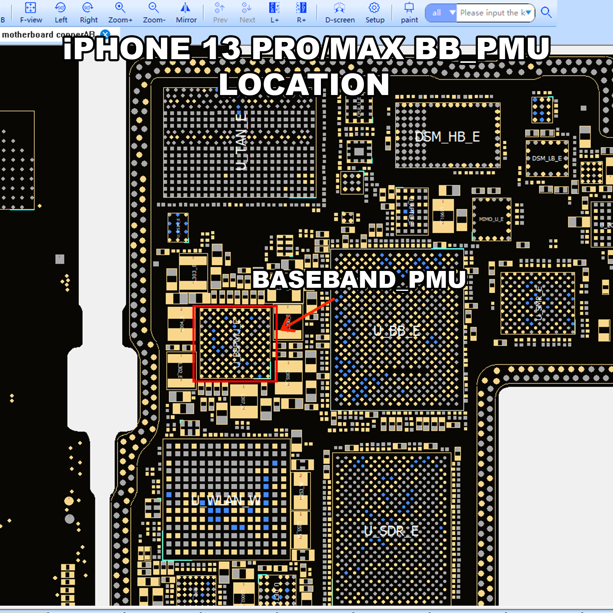The image size is (613, 613).
Task: Select the U_BBPMU_E chip in red box
Action: coord(235,344)
